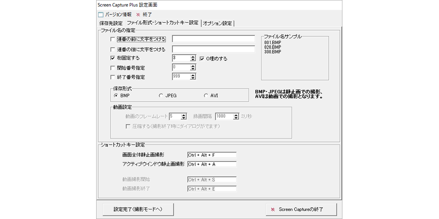439x219 pixels.
Task: Click the prefix text field for 連番の前
Action: 213,39
